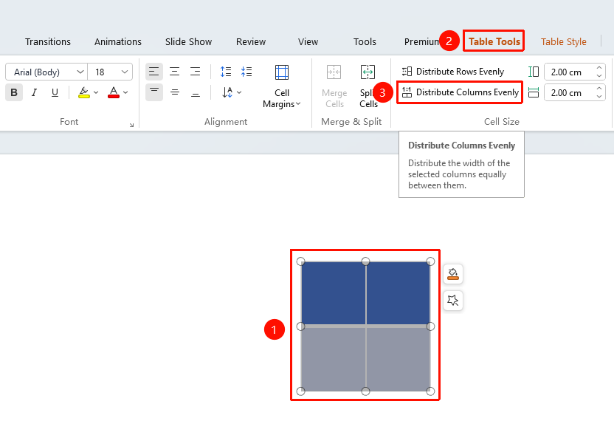Image resolution: width=614 pixels, height=421 pixels.
Task: Click the Split Cells button
Action: pyautogui.click(x=368, y=86)
